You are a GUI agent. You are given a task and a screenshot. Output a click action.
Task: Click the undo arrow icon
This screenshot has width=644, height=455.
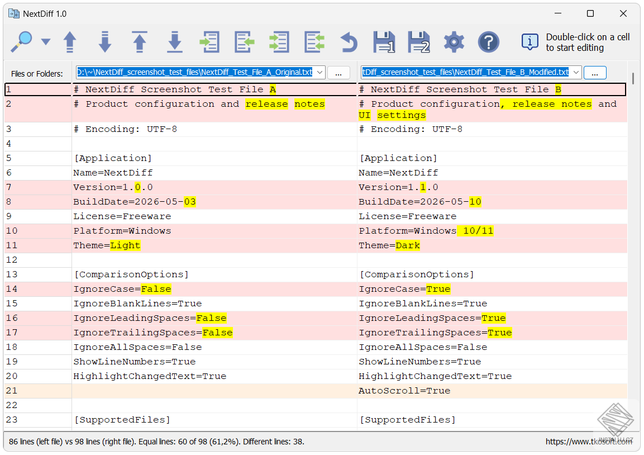point(349,42)
